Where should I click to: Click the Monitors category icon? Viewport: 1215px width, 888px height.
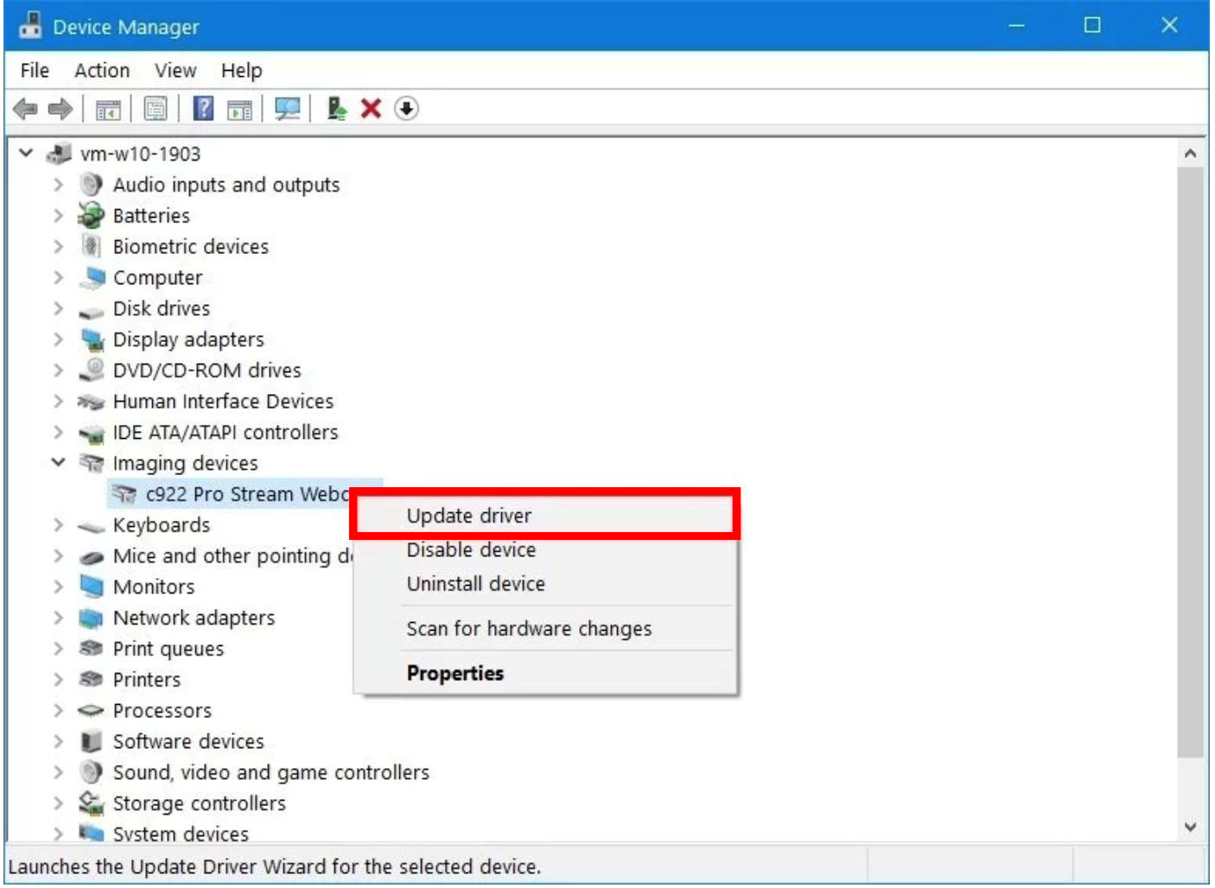pos(92,587)
